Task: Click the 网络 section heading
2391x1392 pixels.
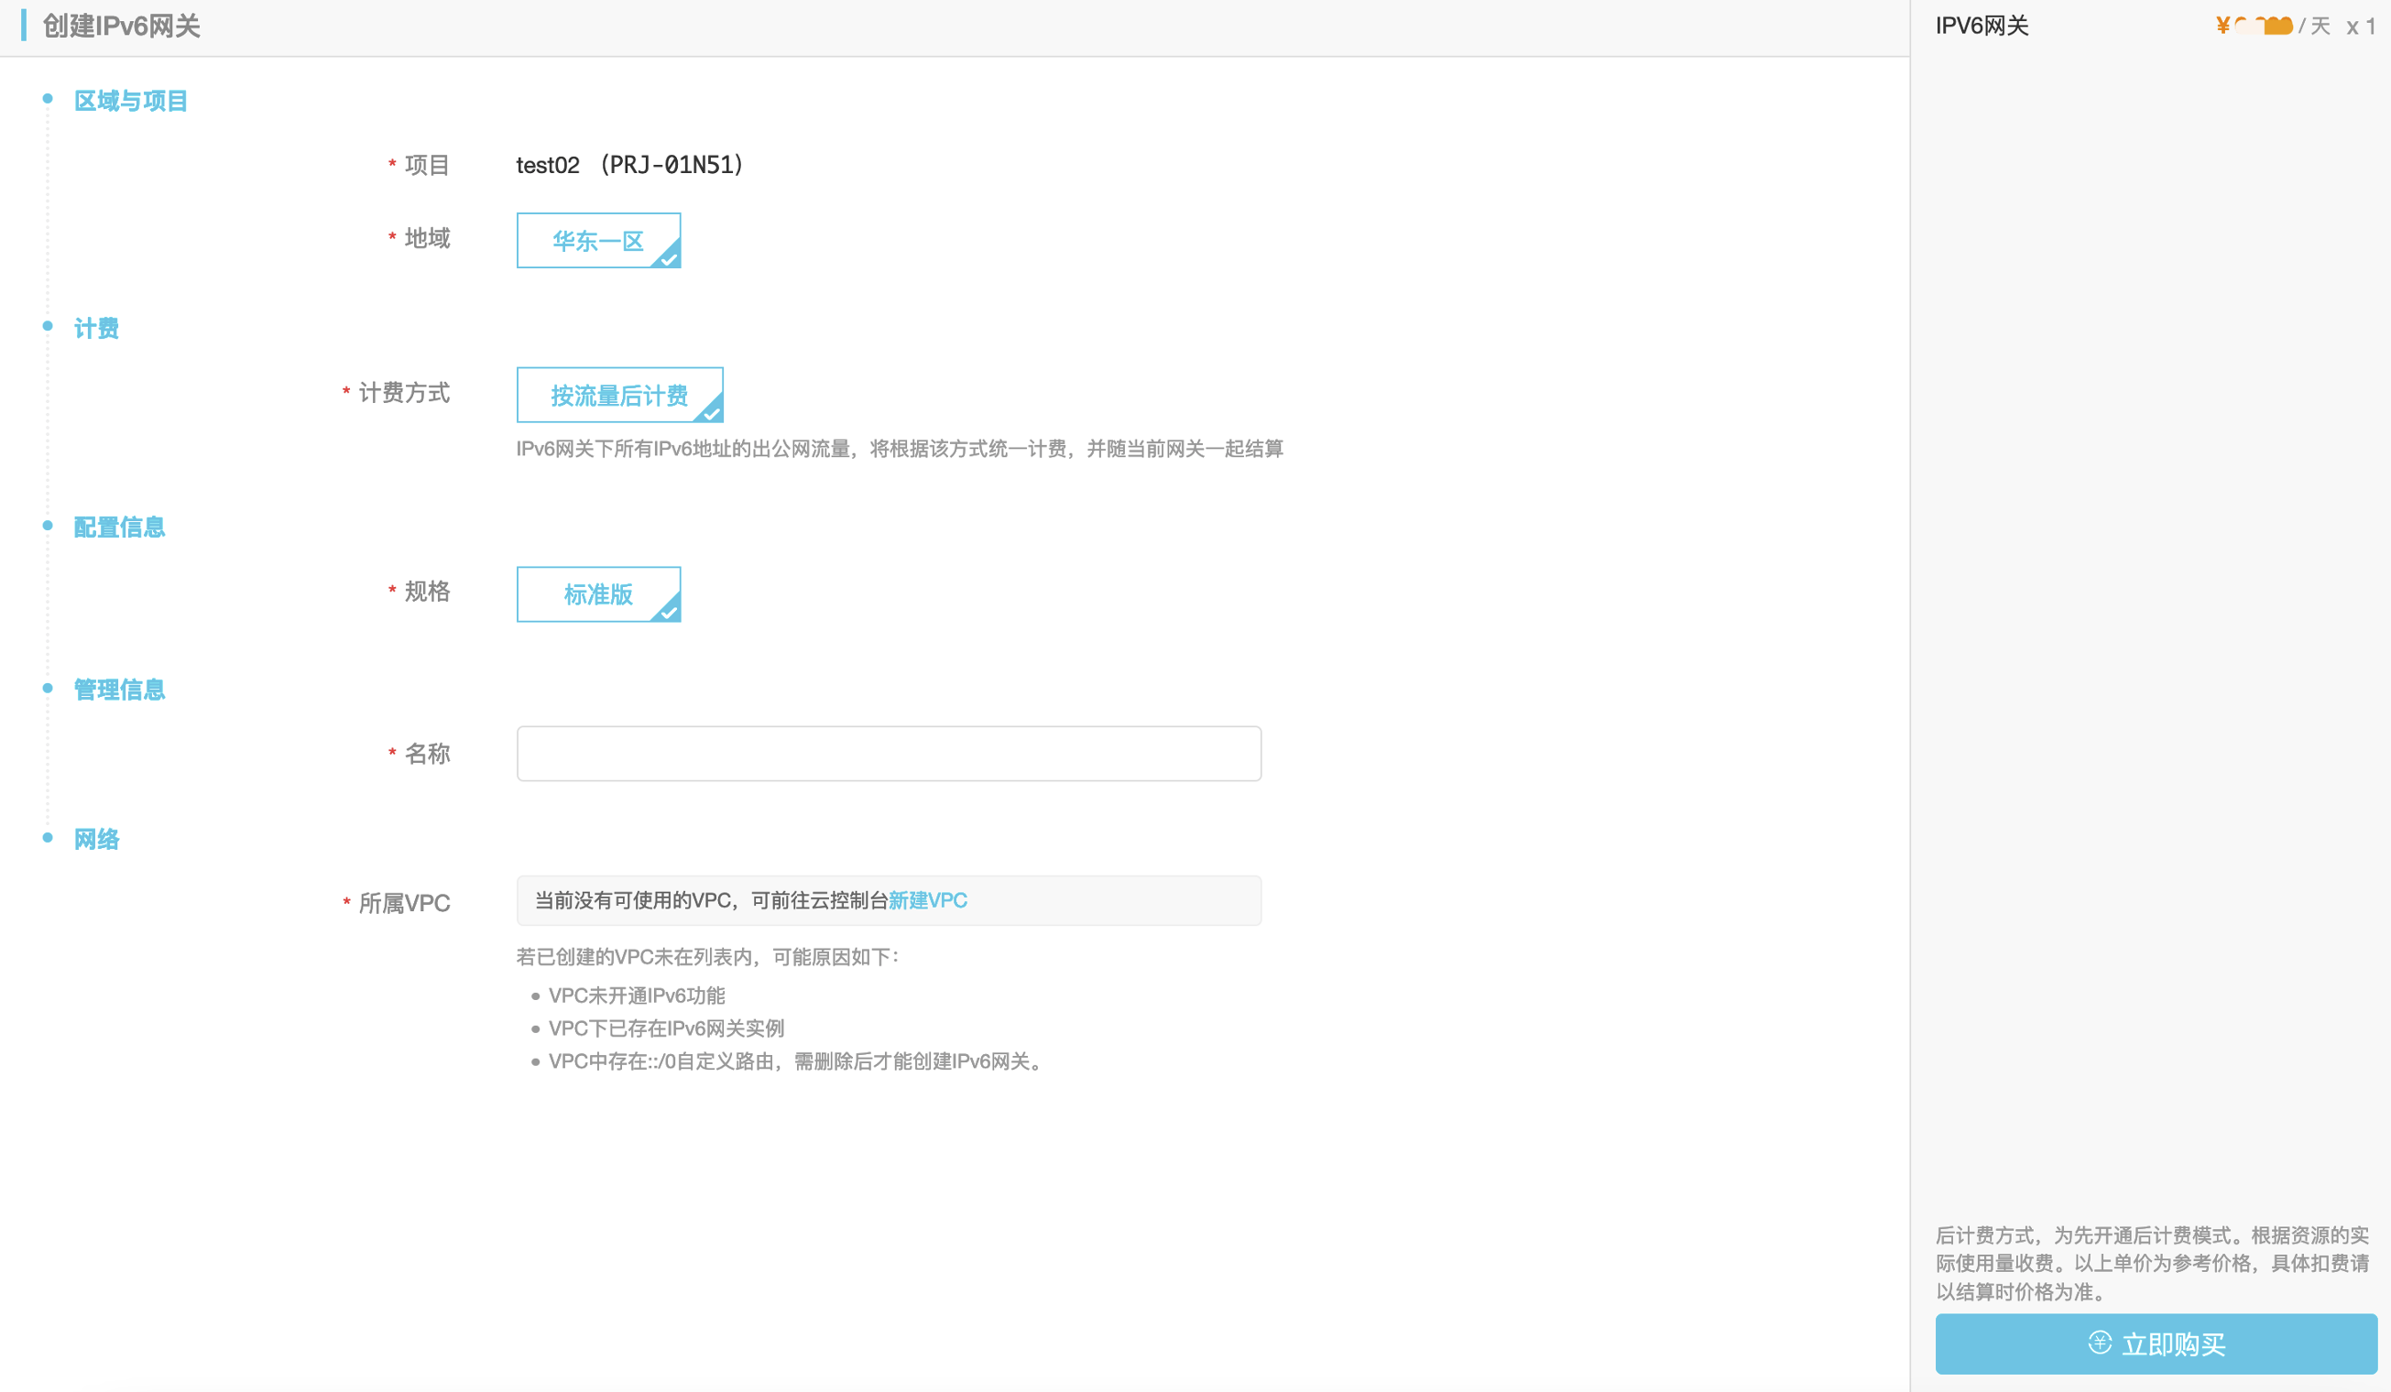Action: [x=97, y=839]
